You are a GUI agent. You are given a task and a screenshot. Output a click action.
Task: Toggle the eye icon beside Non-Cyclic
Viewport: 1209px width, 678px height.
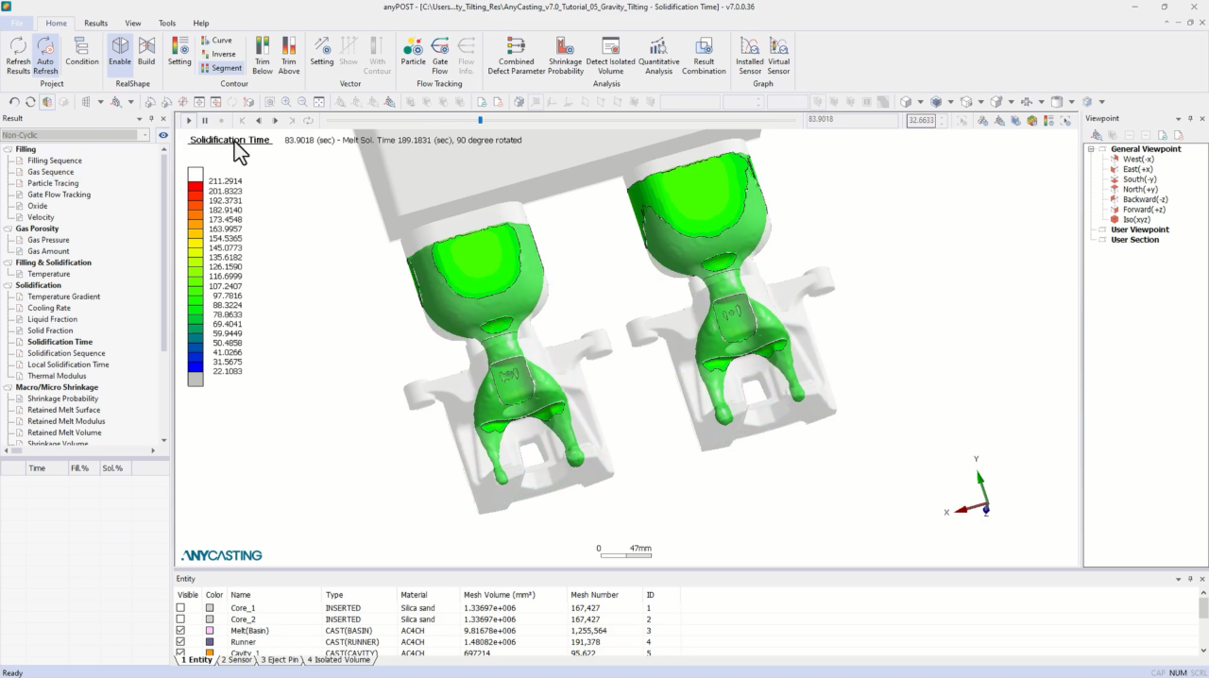pyautogui.click(x=163, y=135)
